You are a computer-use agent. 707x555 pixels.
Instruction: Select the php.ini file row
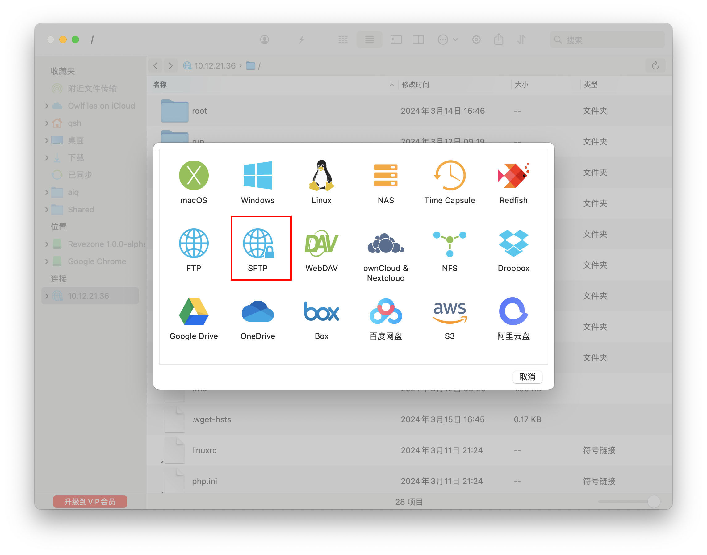tap(409, 481)
